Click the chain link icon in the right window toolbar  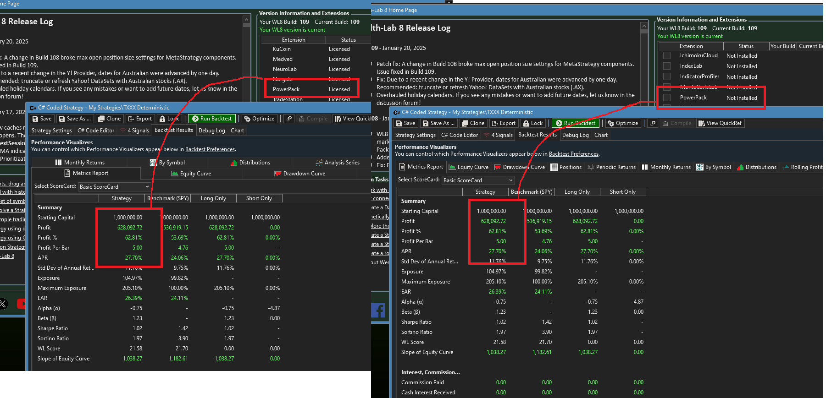coord(653,123)
